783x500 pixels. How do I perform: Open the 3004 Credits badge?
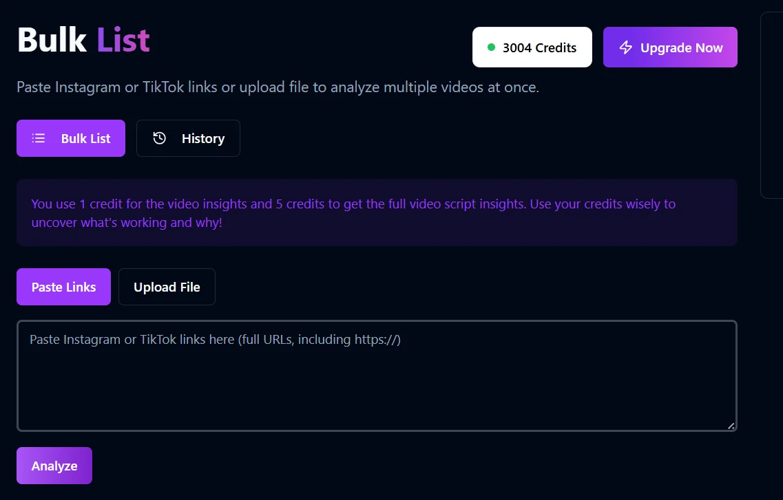click(x=532, y=47)
